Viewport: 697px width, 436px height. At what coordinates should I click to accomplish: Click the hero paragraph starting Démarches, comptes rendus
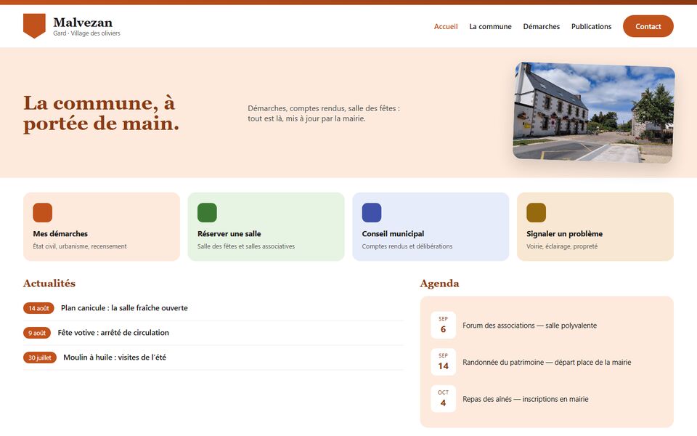click(324, 113)
